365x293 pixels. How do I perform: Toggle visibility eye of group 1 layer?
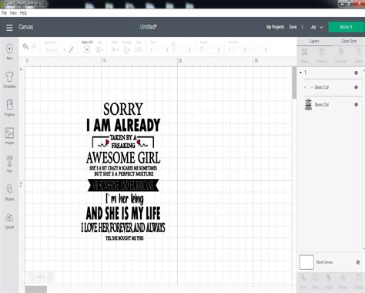[356, 72]
